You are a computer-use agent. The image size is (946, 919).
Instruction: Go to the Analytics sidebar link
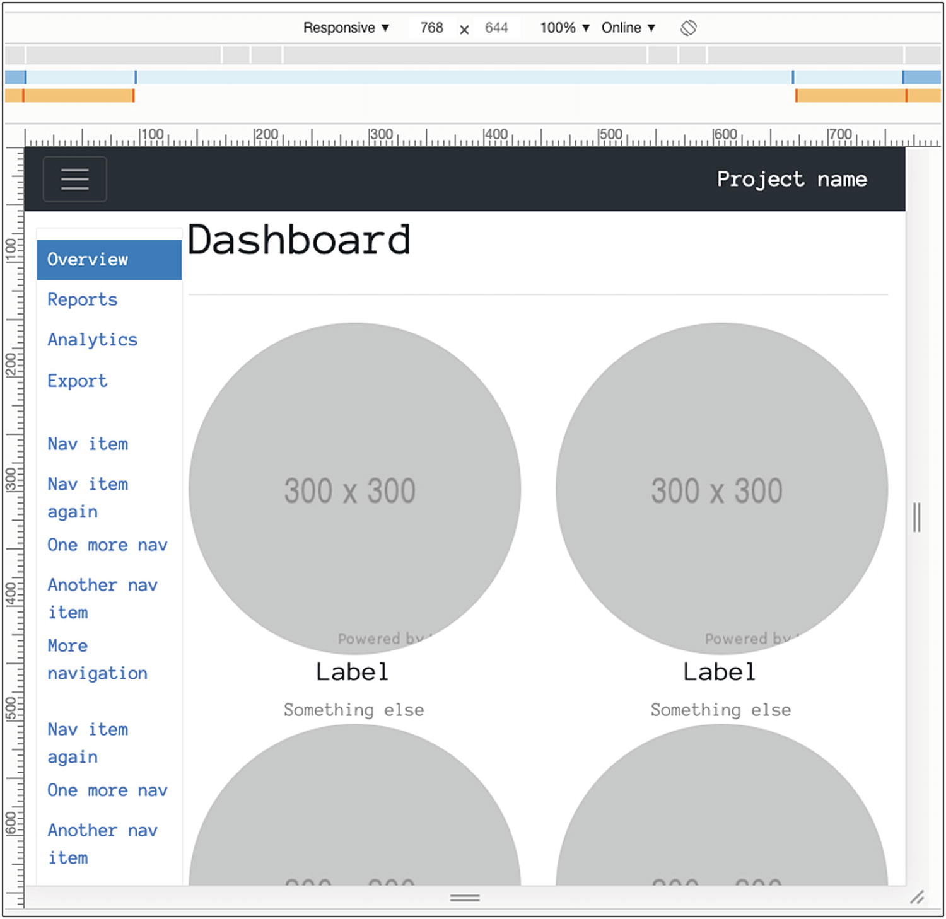click(x=93, y=340)
